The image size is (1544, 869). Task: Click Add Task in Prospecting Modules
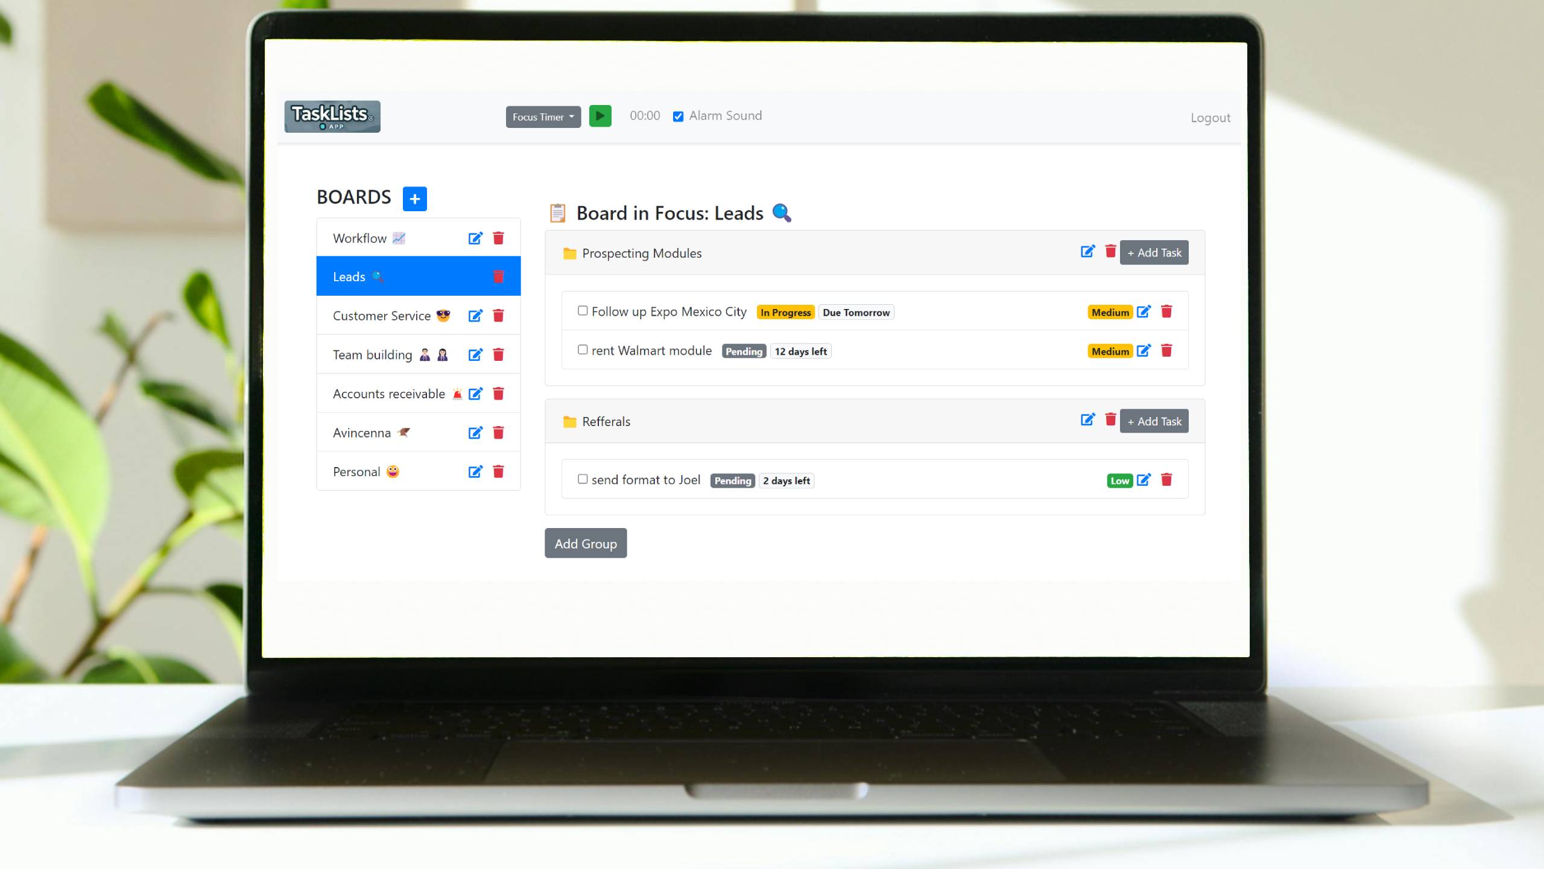coord(1154,252)
